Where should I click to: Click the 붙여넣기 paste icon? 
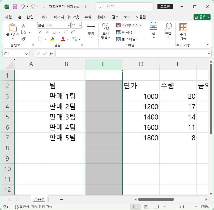pyautogui.click(x=13, y=27)
